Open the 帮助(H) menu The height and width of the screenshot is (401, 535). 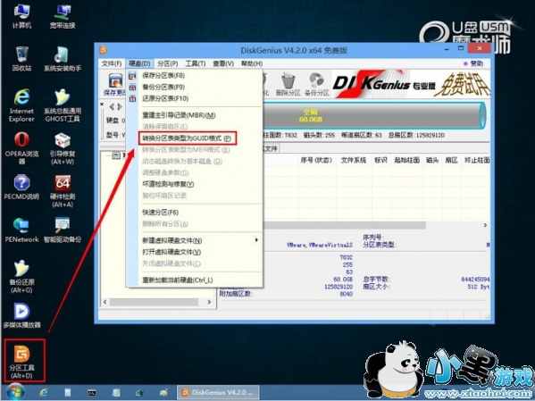252,63
